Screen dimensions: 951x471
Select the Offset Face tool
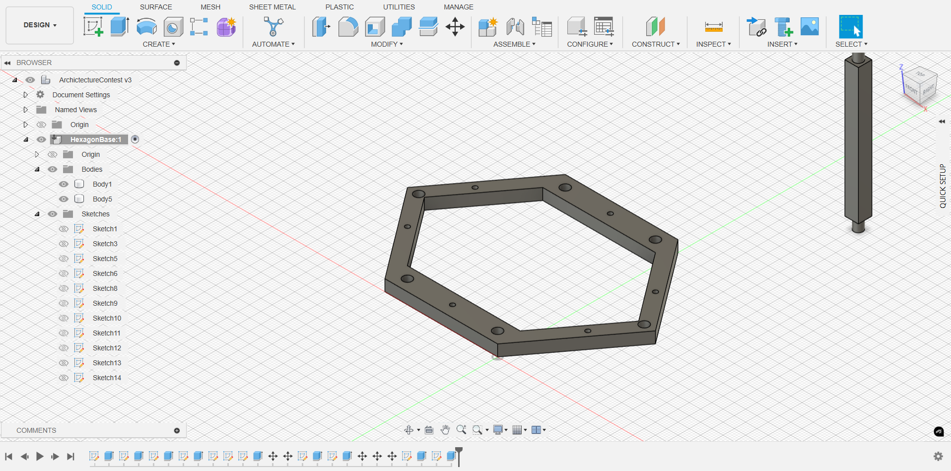[x=428, y=27]
